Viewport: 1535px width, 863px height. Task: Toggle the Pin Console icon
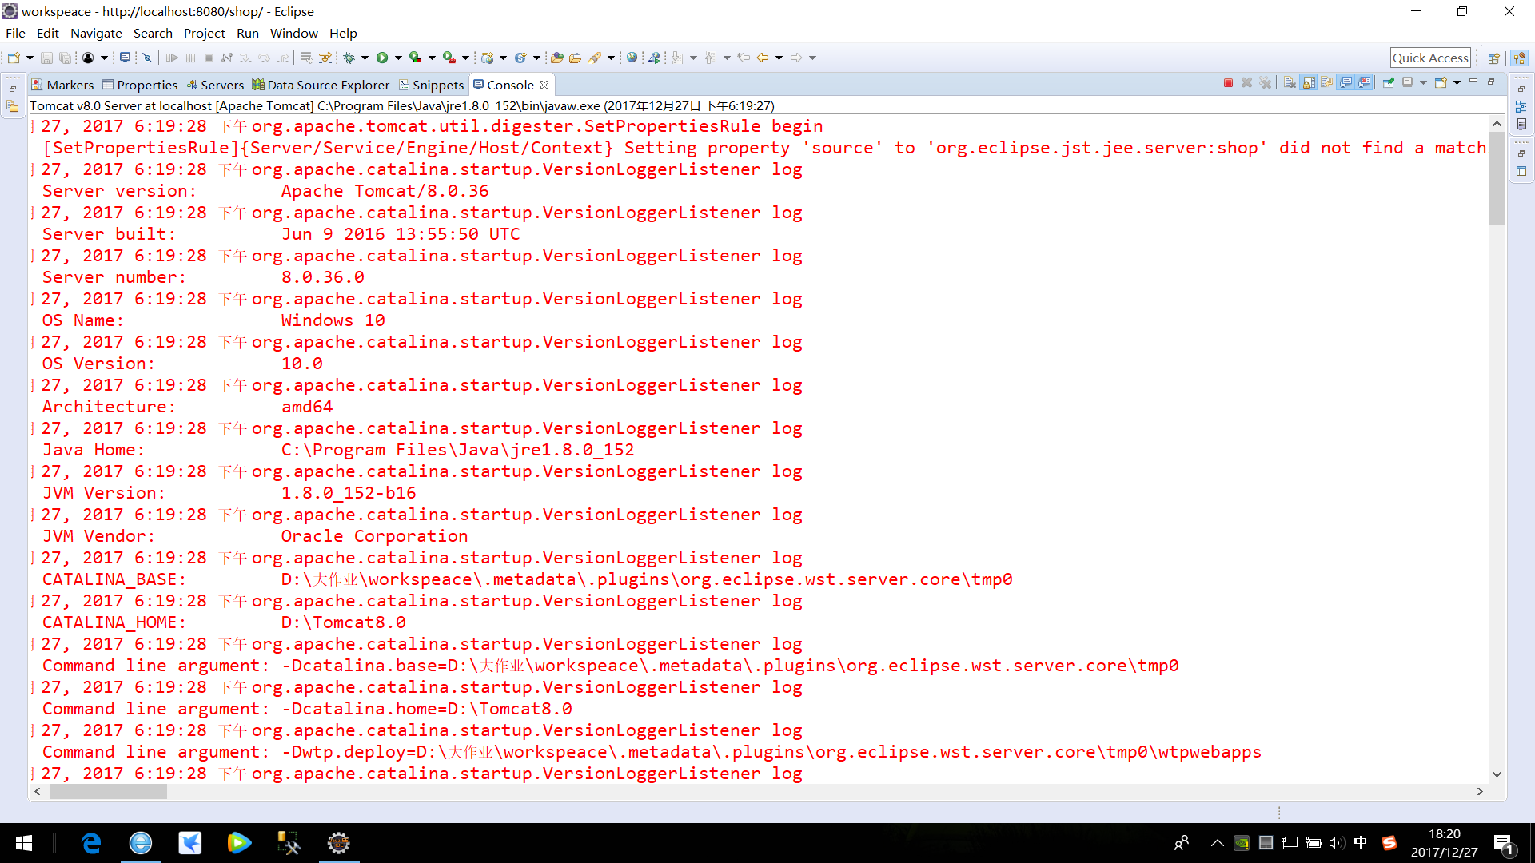click(x=1388, y=82)
